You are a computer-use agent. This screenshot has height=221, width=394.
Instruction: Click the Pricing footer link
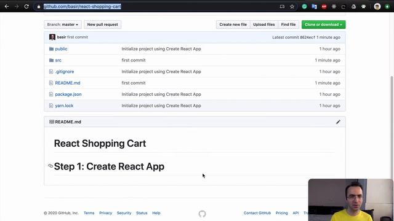coord(282,213)
